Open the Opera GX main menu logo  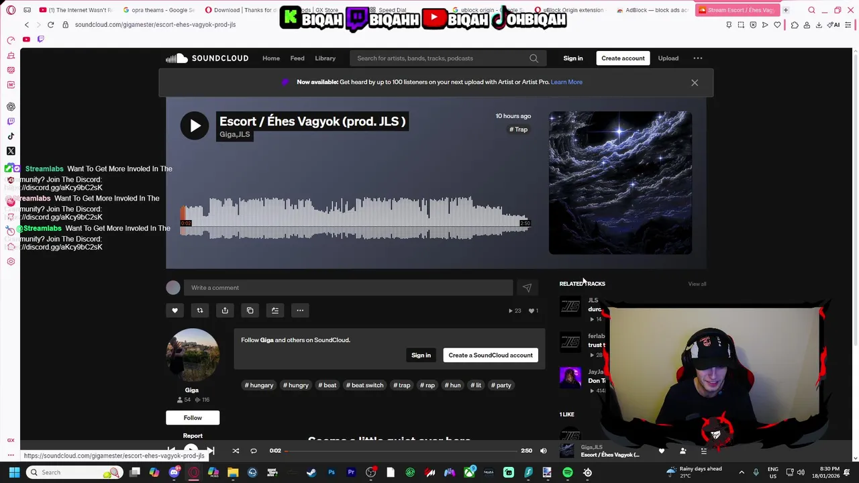(x=11, y=10)
